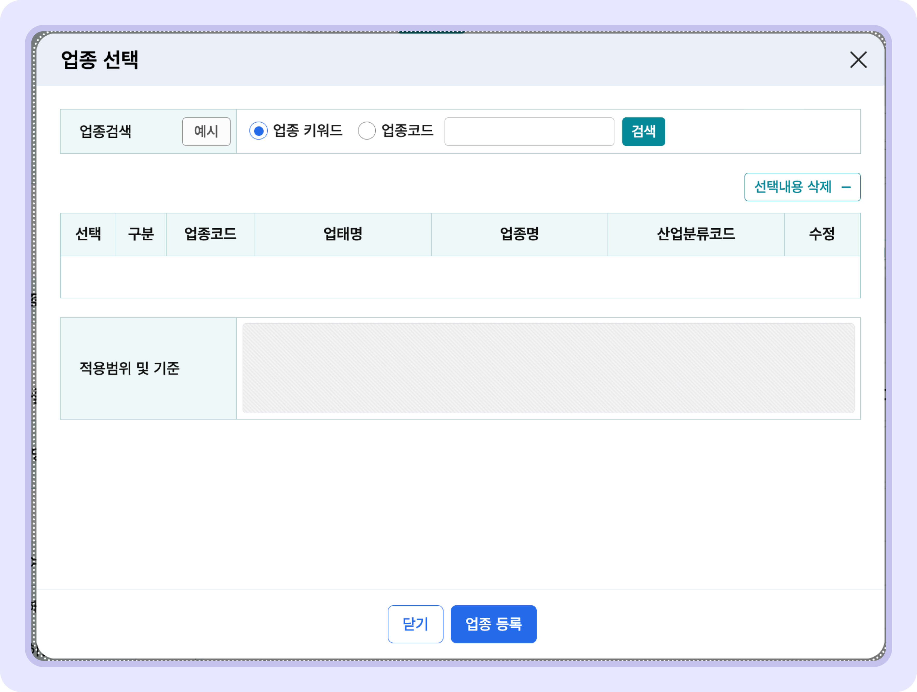This screenshot has height=692, width=917.
Task: Click the 업종코드 column header
Action: (210, 234)
